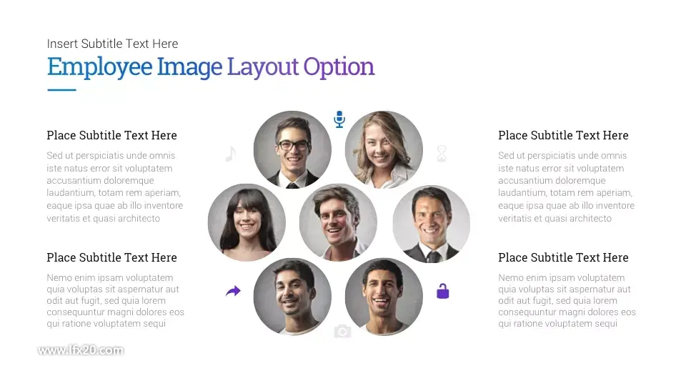
Task: Select portrait of woman with dark bangs
Action: [x=247, y=222]
